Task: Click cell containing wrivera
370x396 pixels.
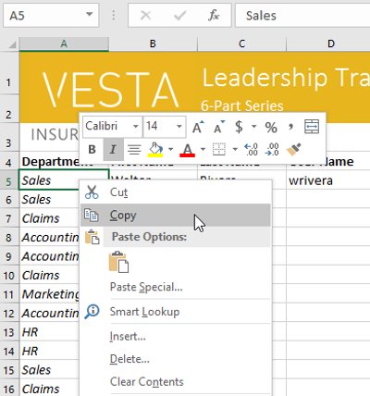Action: (x=328, y=180)
